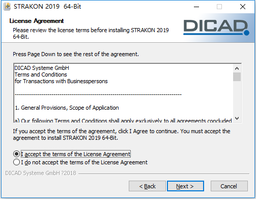Click the 'STRAKON 2019 64-Bit' title bar text
The height and width of the screenshot is (199, 256).
47,7
